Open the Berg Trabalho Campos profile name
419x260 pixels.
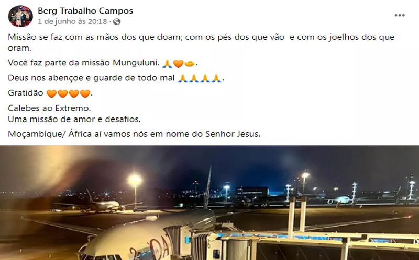pos(85,11)
